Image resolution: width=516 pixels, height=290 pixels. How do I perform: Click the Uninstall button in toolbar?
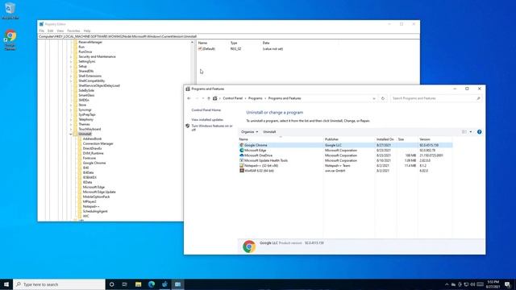tap(269, 132)
